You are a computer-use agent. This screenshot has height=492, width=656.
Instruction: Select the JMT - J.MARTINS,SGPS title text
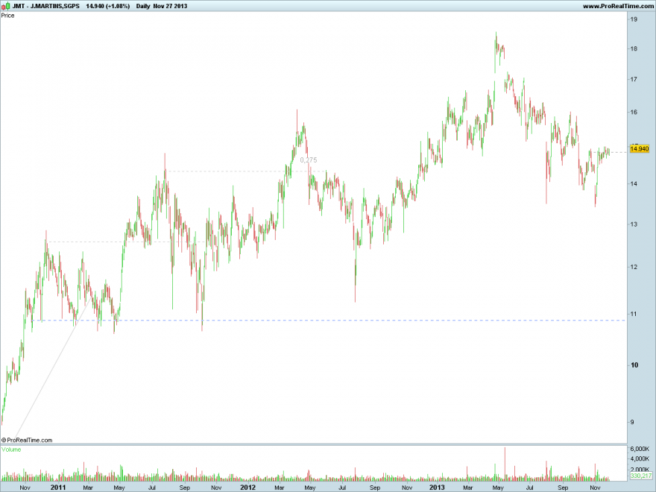pyautogui.click(x=46, y=6)
